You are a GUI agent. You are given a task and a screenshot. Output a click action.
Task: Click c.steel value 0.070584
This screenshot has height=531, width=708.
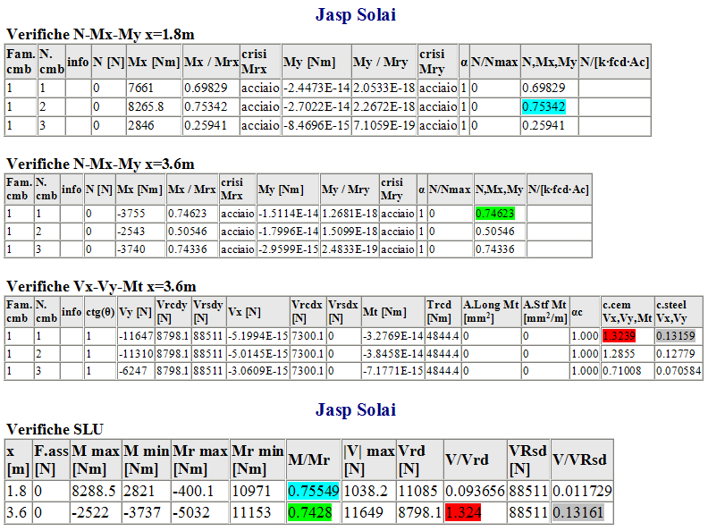pyautogui.click(x=678, y=371)
